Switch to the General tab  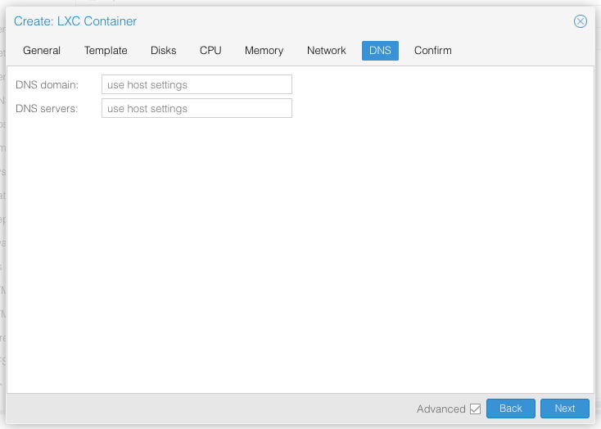(42, 51)
